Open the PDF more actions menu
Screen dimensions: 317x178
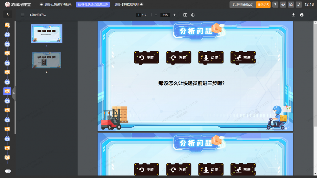click(310, 15)
